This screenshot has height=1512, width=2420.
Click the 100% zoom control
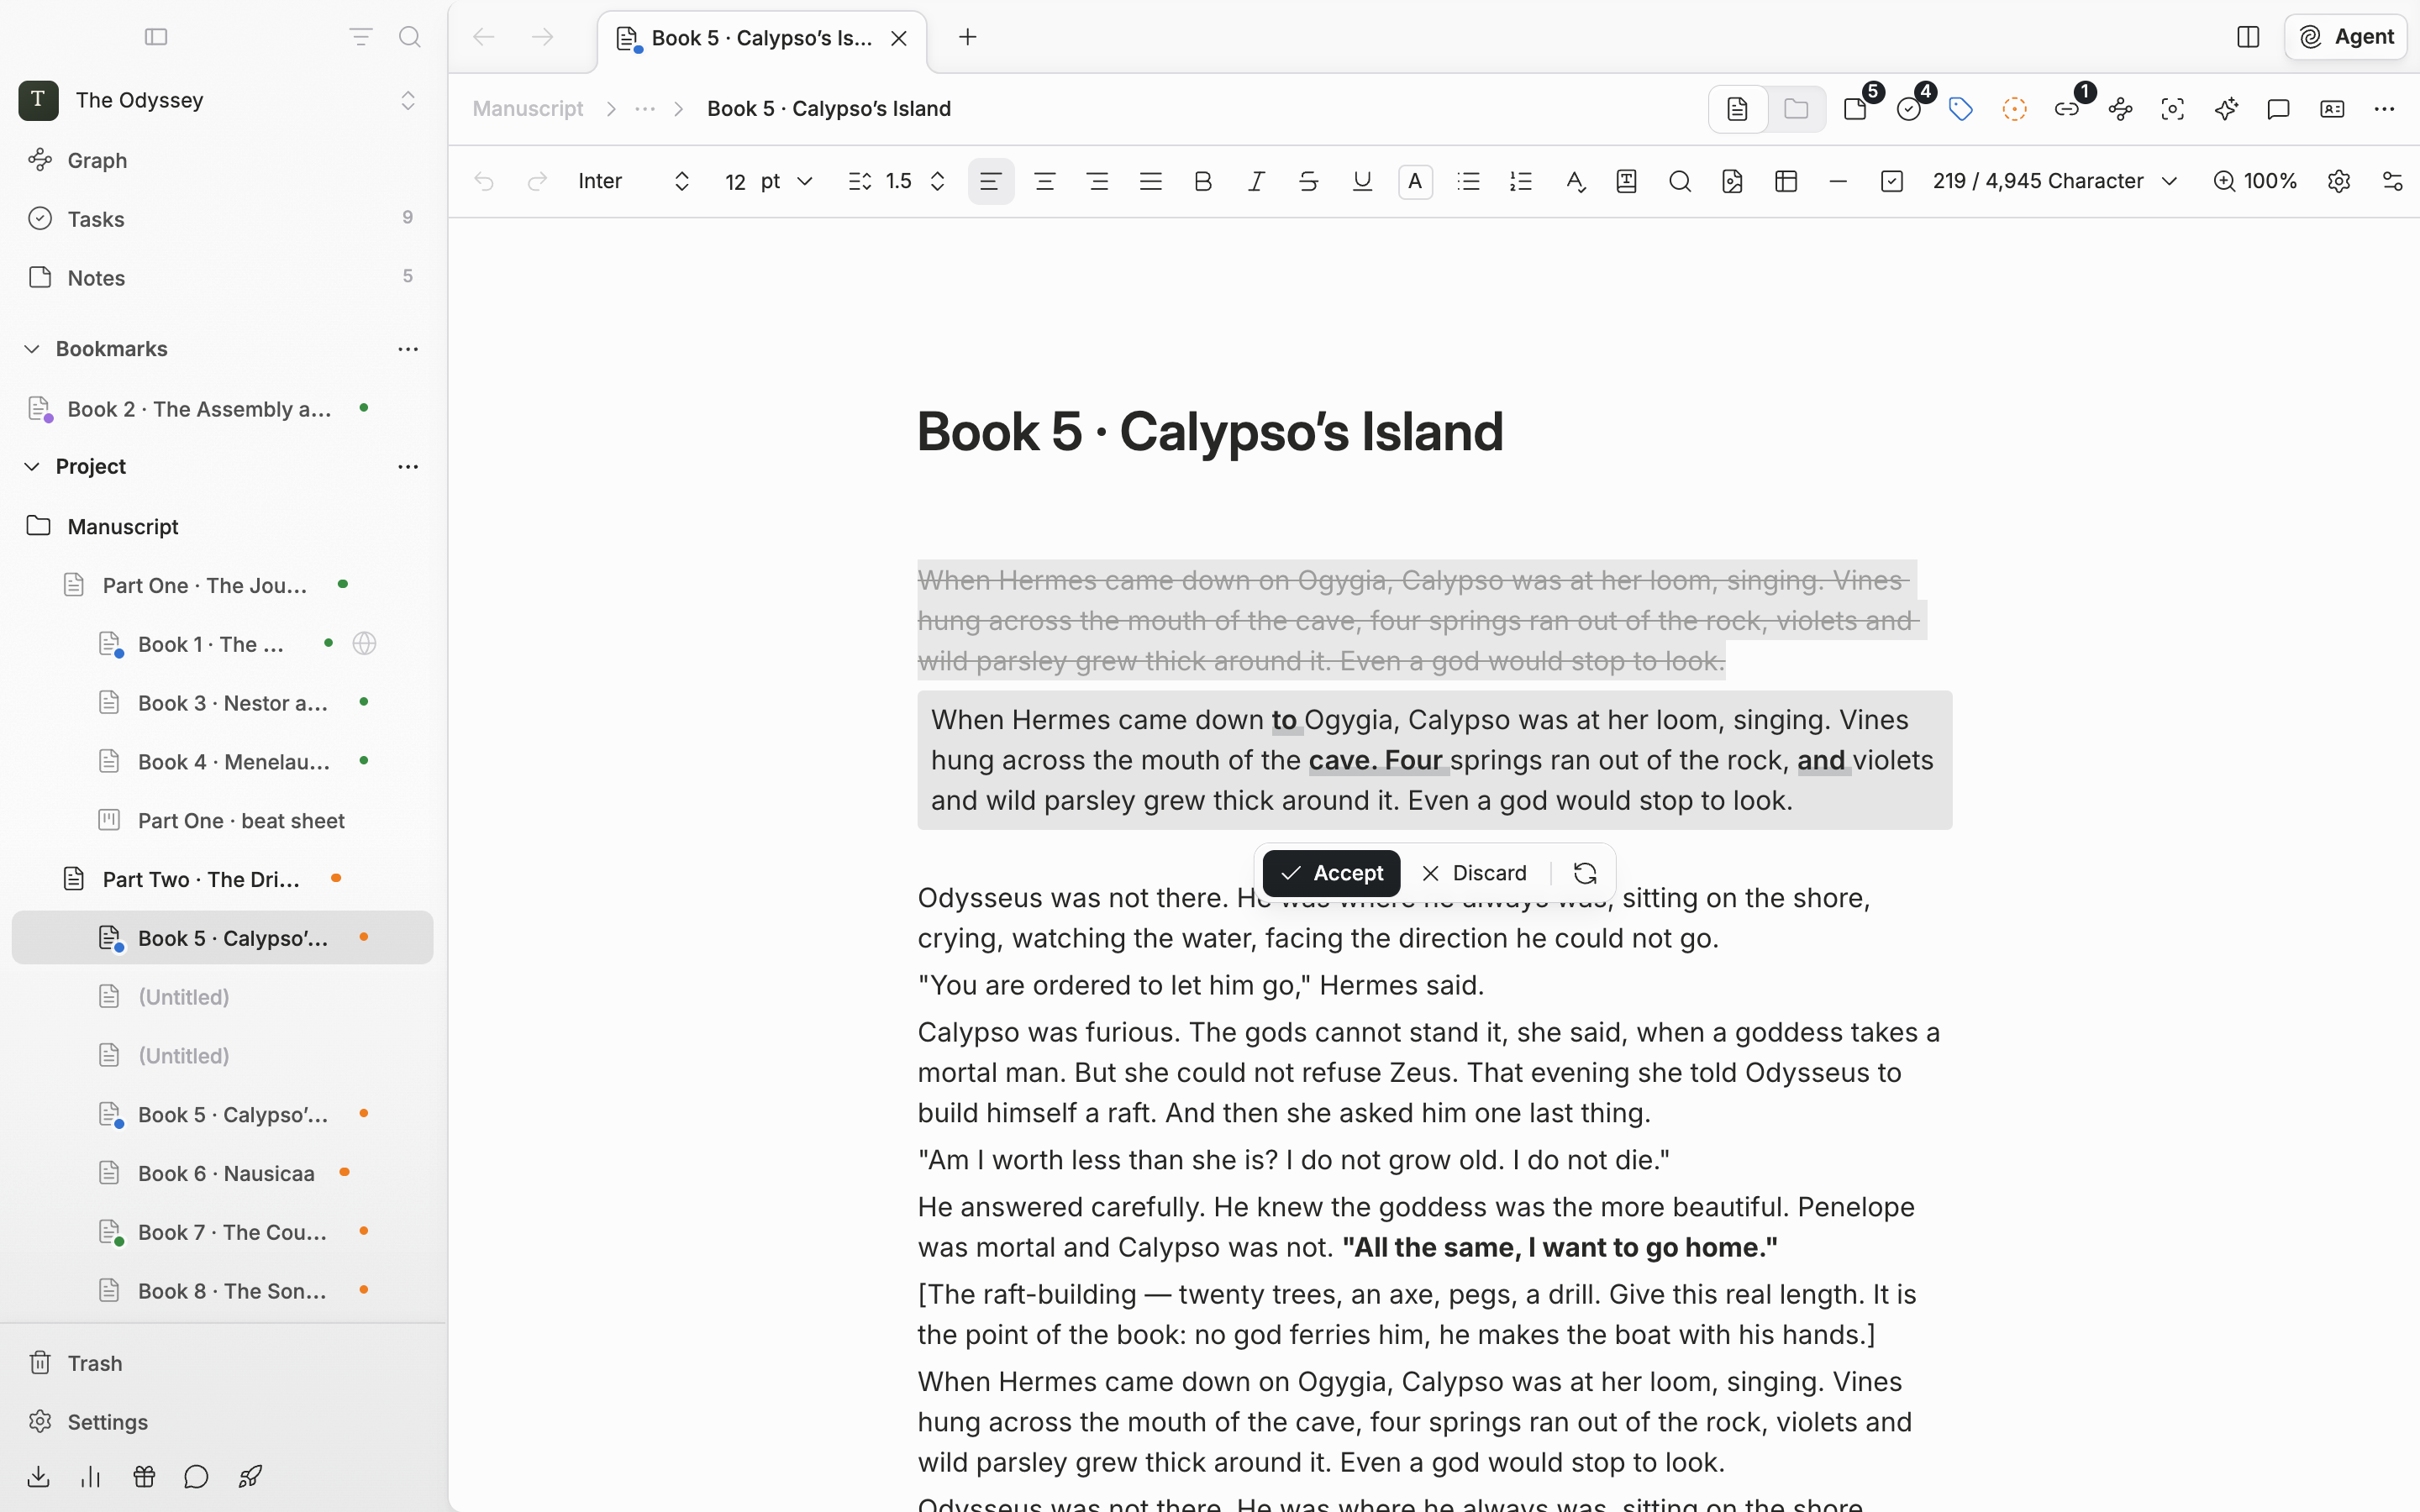tap(2255, 181)
